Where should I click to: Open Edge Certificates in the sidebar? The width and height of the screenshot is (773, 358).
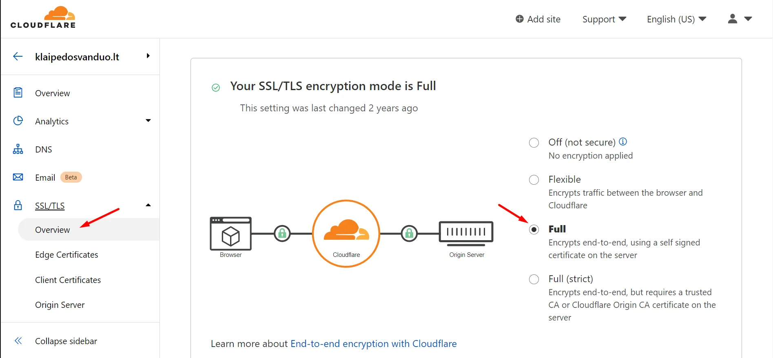[66, 255]
